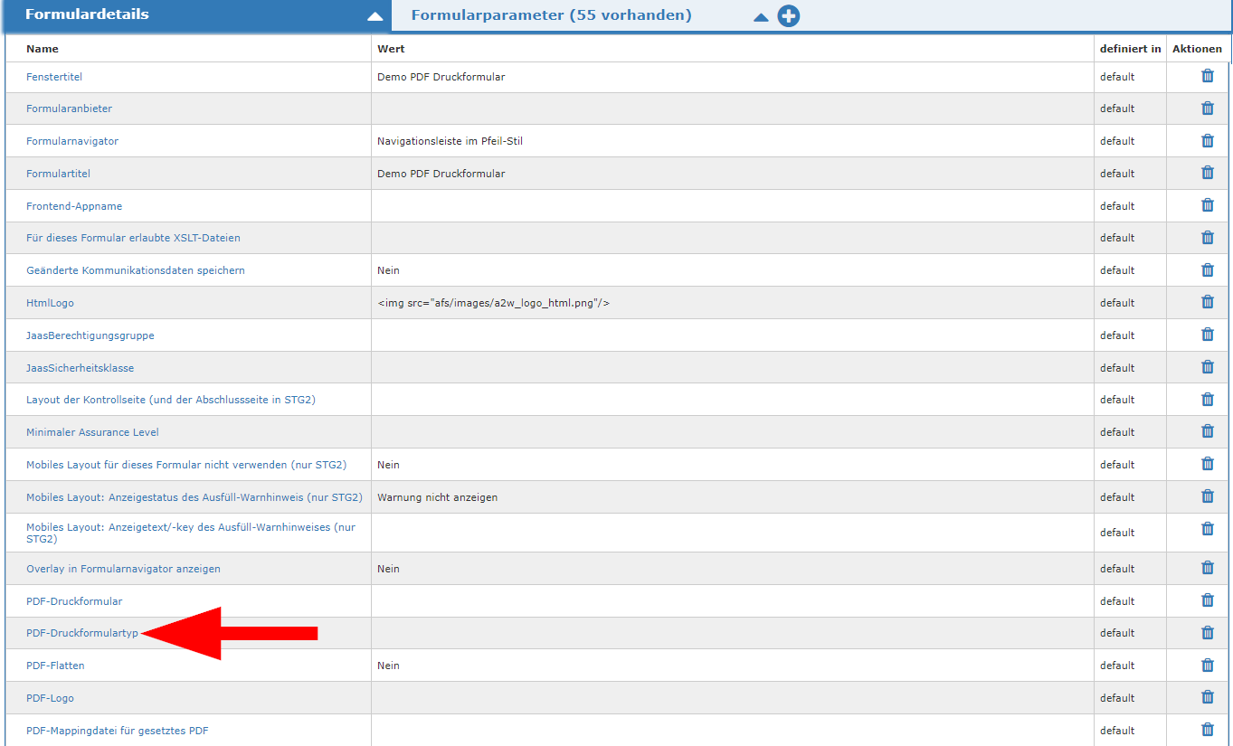Image resolution: width=1233 pixels, height=746 pixels.
Task: Click trash icon for JaasSicherheitsklasse row
Action: pos(1207,367)
